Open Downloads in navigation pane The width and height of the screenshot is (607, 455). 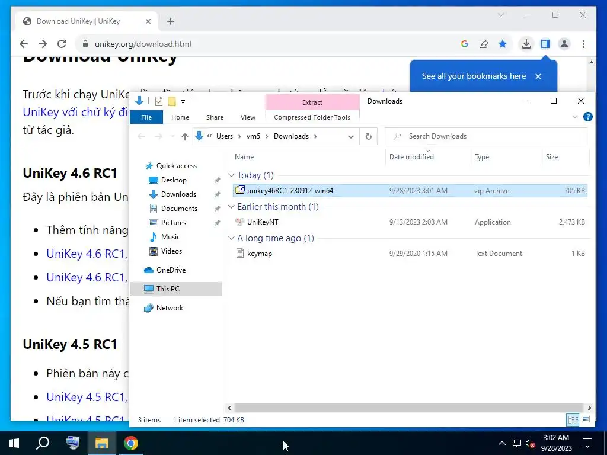pyautogui.click(x=178, y=194)
